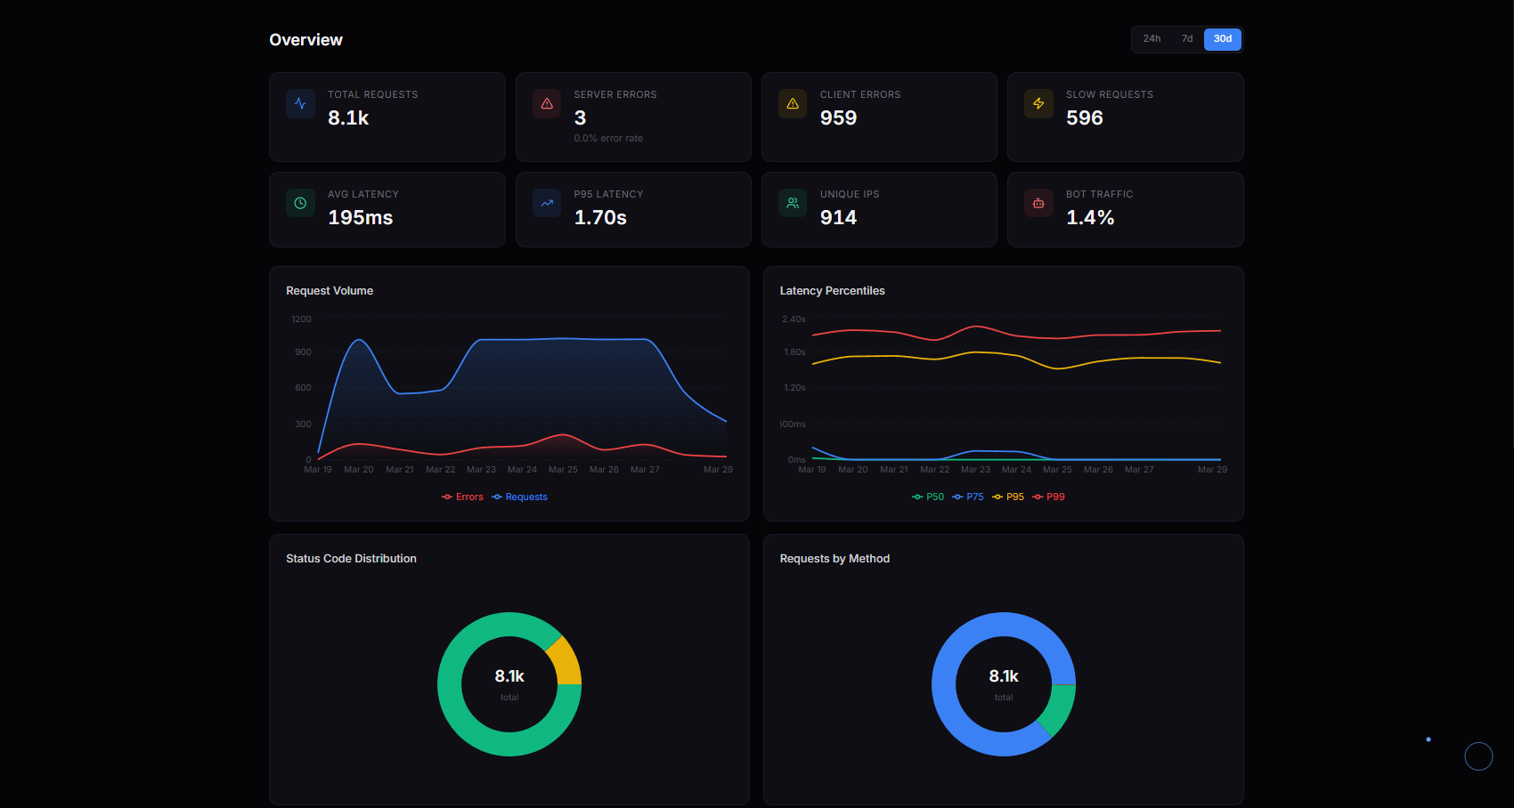This screenshot has height=808, width=1514.
Task: Click the BOT TRAFFIC card label
Action: (x=1100, y=195)
